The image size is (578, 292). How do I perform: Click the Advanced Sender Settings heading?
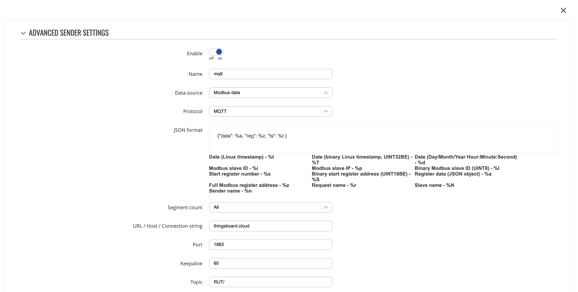click(x=69, y=33)
